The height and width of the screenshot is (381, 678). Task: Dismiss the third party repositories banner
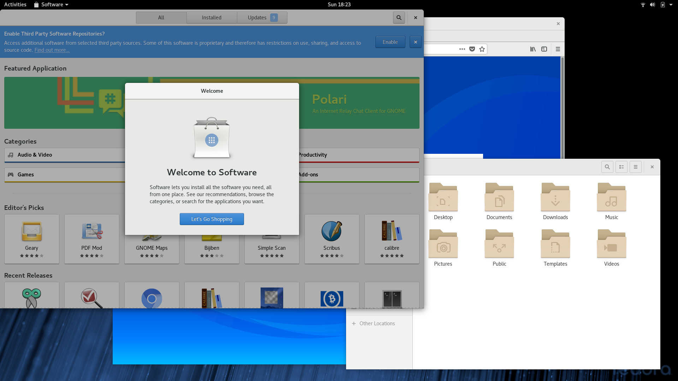[x=416, y=42]
